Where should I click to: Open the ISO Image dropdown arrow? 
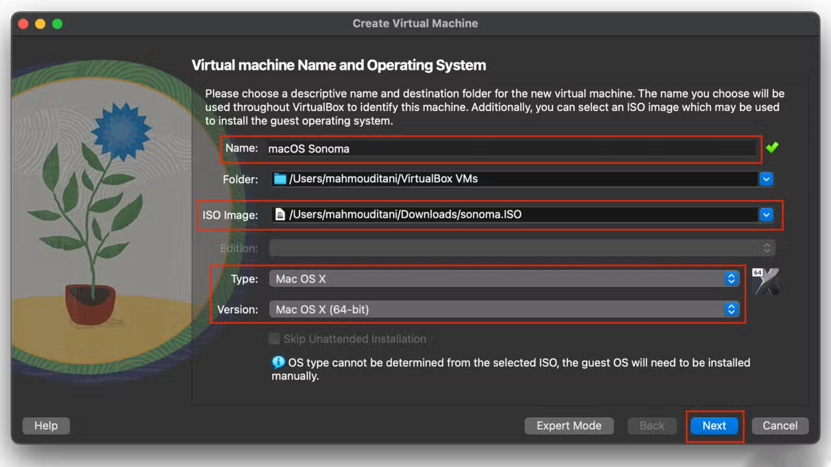click(x=766, y=214)
